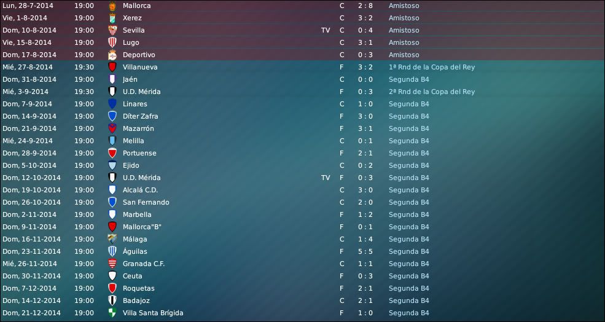
Task: Click the TV marker on the Sevilla match
Action: pos(326,30)
